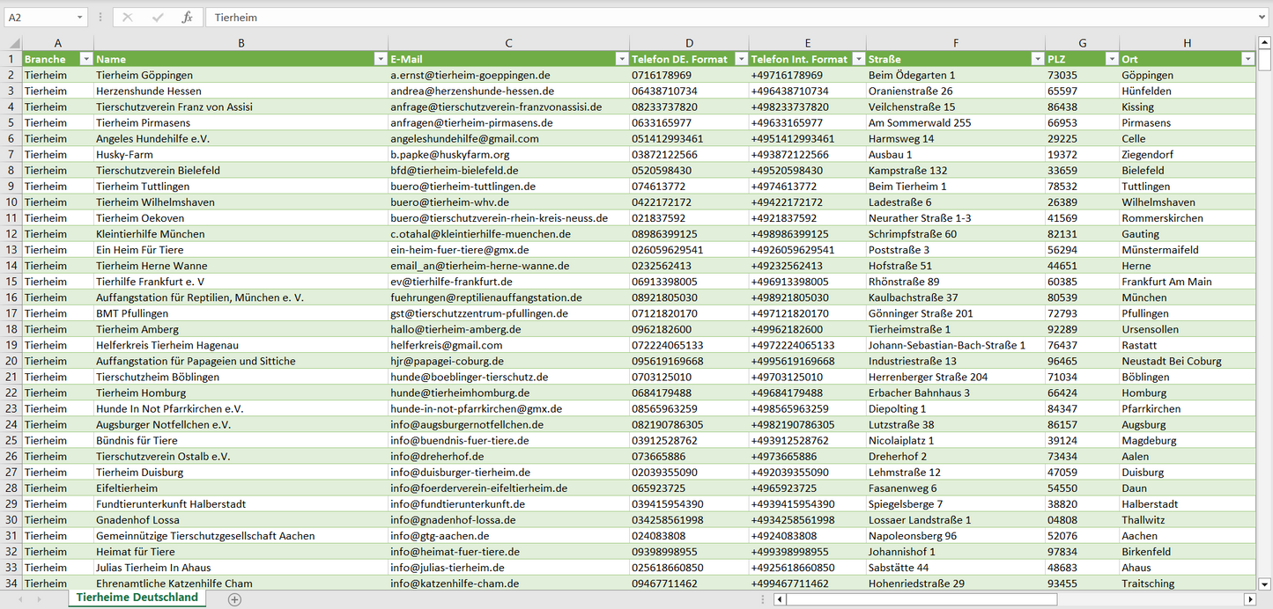This screenshot has width=1273, height=609.
Task: Click the formula bar Cancel X icon
Action: coord(128,18)
